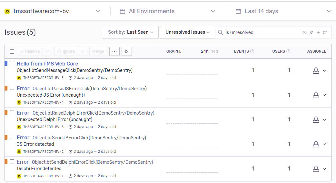The image size is (336, 183).
Task: Add a saved search with the plus icon
Action: pos(318,32)
